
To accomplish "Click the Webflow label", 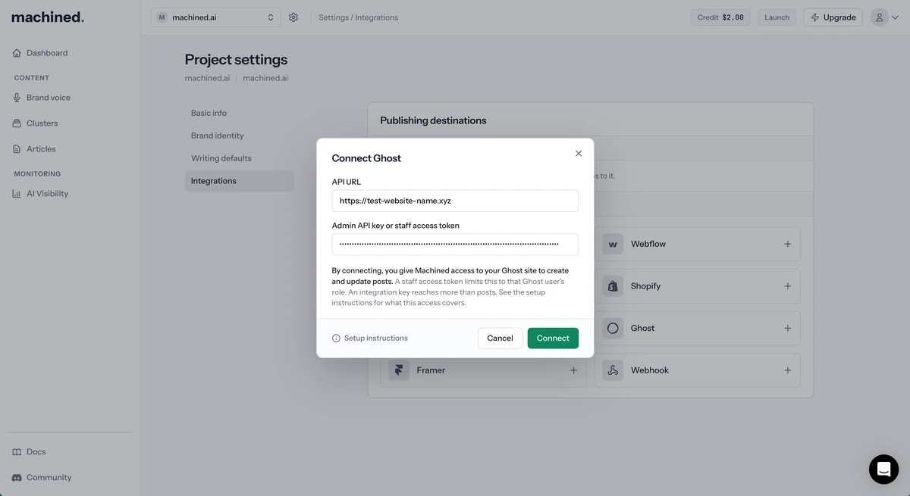I will [648, 244].
